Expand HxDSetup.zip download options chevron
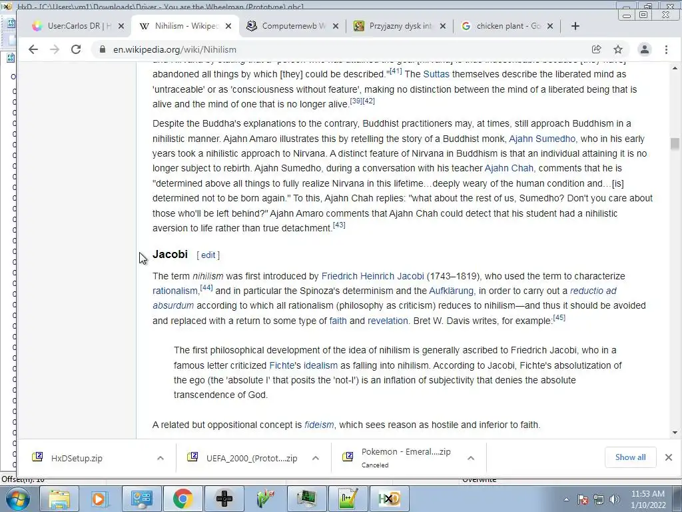Viewport: 682px width, 512px height. (x=160, y=458)
